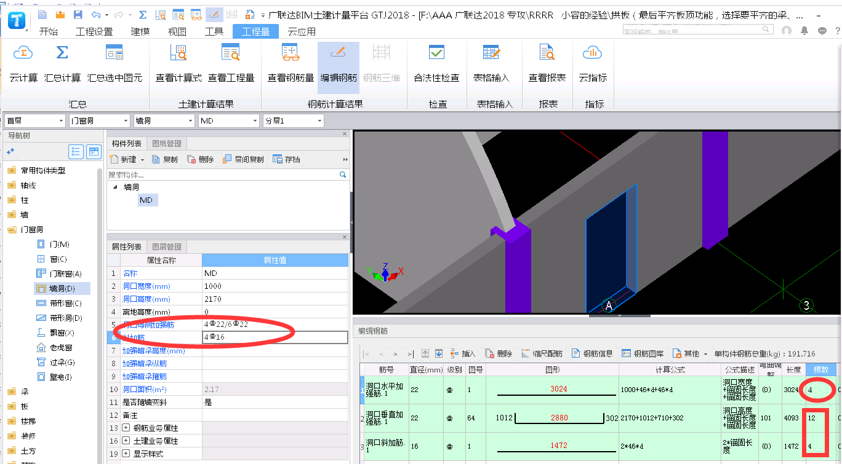Click the search magnifier in component list
Image resolution: width=842 pixels, height=464 pixels.
click(x=343, y=175)
